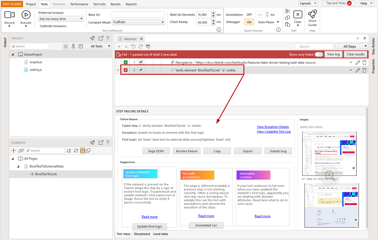Viewport: 378px width, 240px height.
Task: Clear steps using the Clear X button
Action: tap(298, 14)
